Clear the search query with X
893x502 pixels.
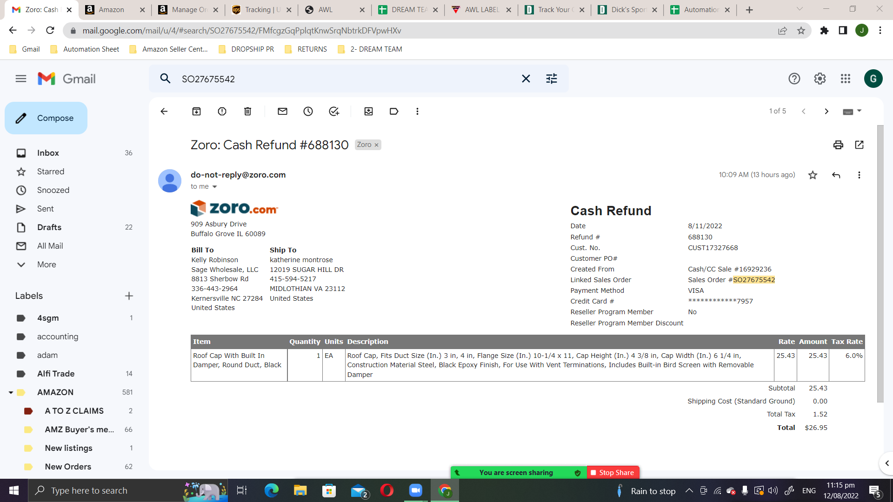tap(526, 79)
